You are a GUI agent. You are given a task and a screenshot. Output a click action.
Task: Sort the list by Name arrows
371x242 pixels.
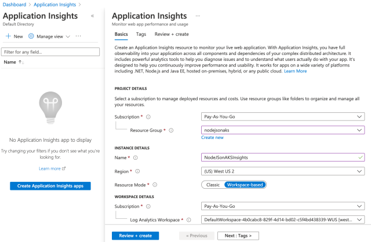(21, 62)
